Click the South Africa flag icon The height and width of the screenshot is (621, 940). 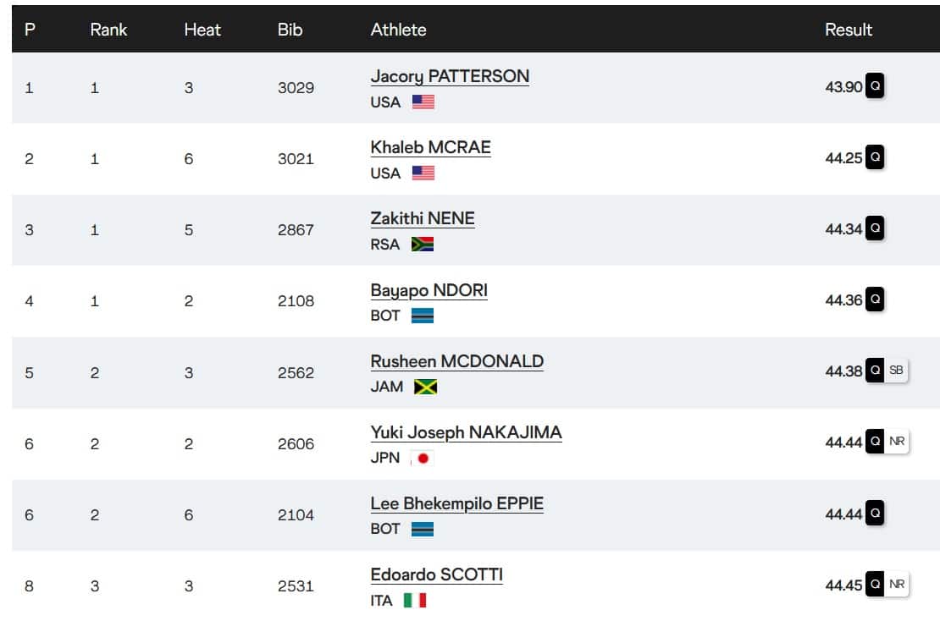[x=423, y=245]
